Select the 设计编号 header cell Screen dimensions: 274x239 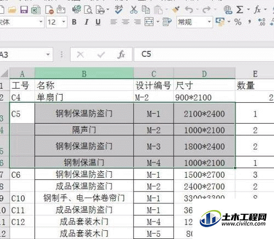pos(153,85)
